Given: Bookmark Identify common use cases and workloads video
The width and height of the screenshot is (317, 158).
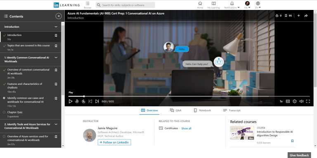Looking at the screenshot, I should (x=56, y=98).
